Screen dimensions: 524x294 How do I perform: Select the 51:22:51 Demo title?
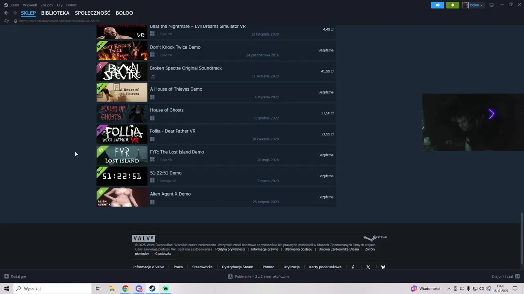click(x=166, y=173)
